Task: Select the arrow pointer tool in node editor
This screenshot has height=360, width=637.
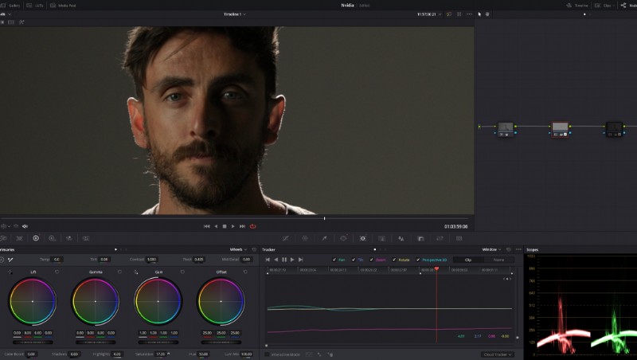Action: click(479, 14)
